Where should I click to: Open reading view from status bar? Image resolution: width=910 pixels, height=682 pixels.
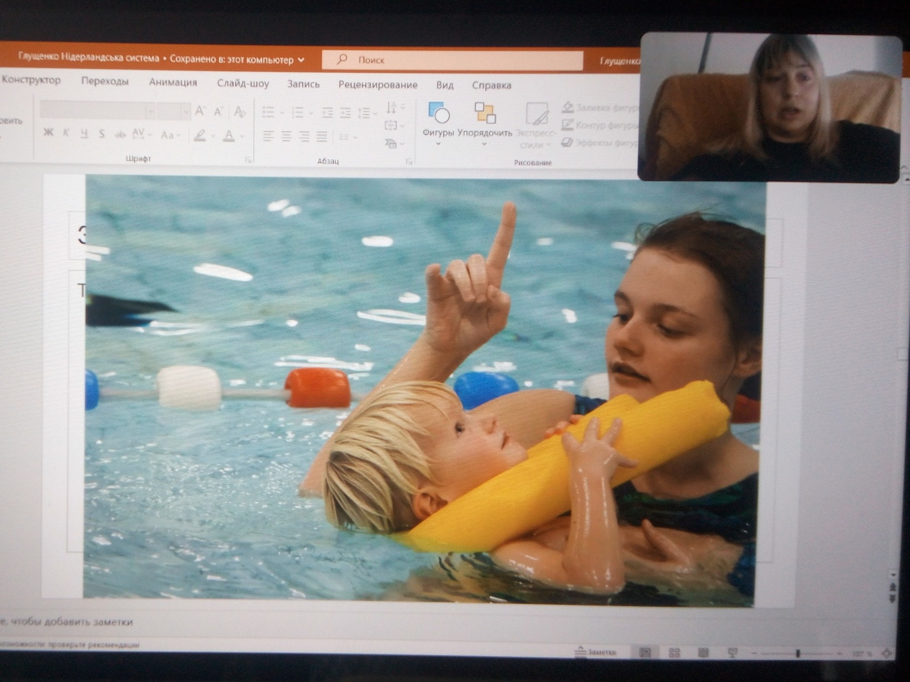coord(703,653)
